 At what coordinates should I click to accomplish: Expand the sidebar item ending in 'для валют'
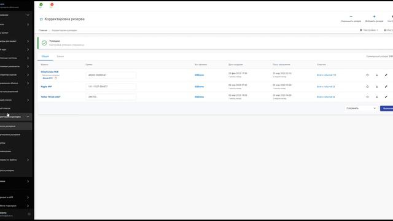[28, 41]
